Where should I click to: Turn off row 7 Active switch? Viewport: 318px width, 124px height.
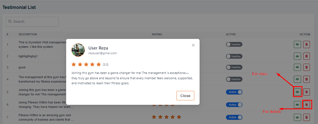pos(234,117)
